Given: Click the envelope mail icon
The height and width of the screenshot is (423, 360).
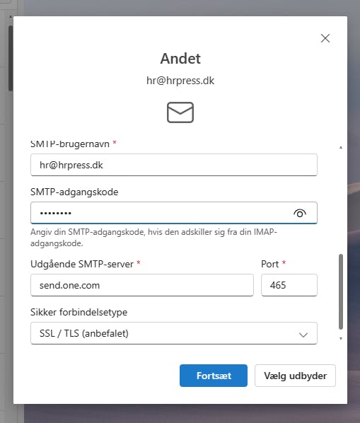Looking at the screenshot, I should click(180, 112).
